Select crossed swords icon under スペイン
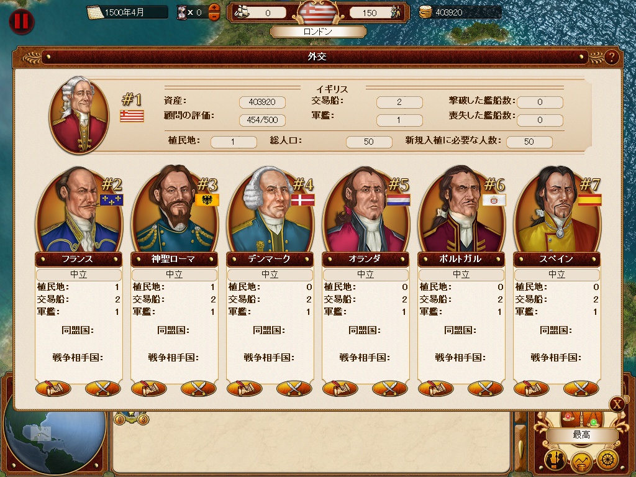 (x=581, y=388)
